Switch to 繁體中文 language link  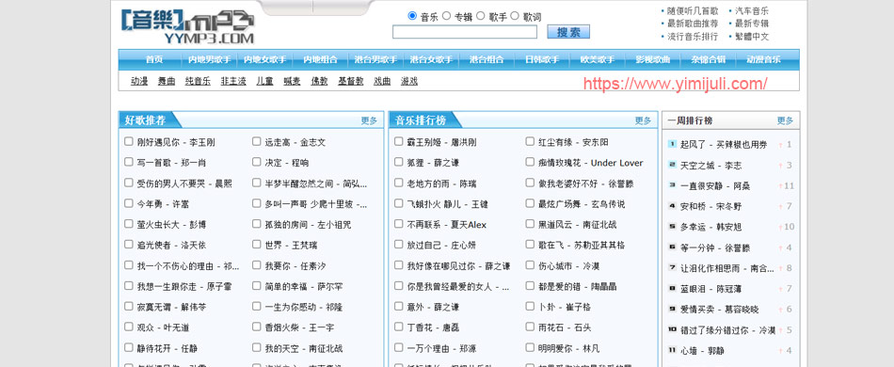click(752, 37)
